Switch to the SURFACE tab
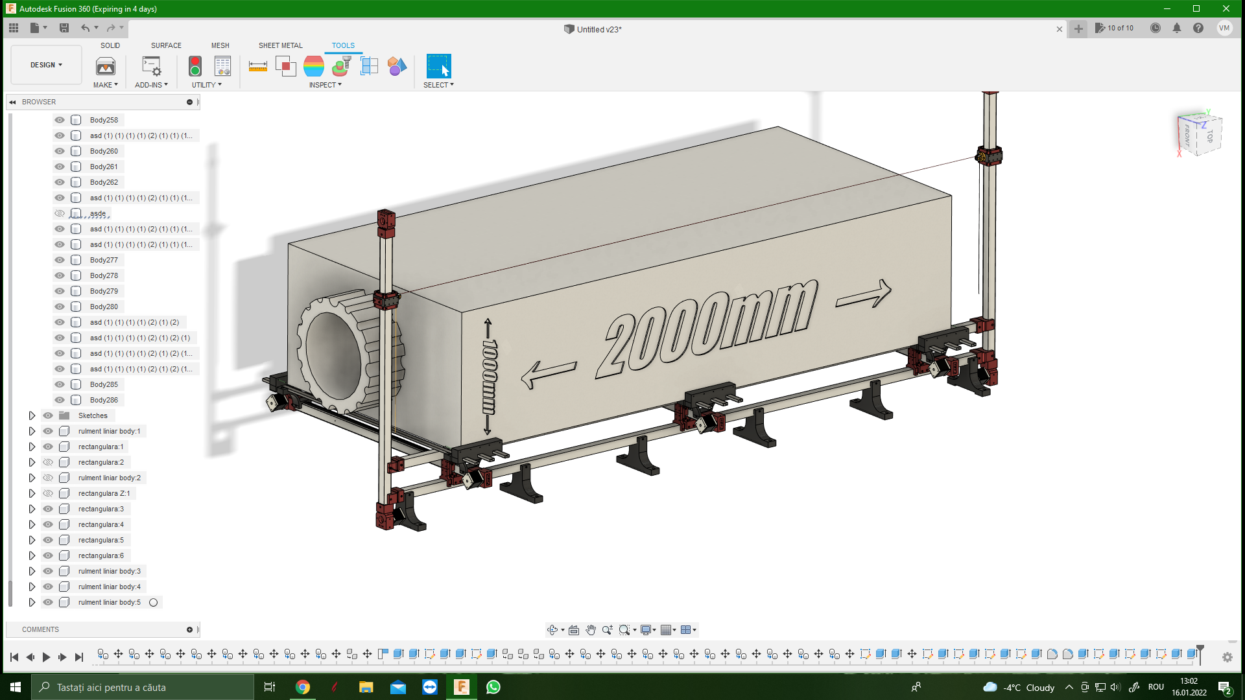Image resolution: width=1245 pixels, height=700 pixels. (166, 45)
